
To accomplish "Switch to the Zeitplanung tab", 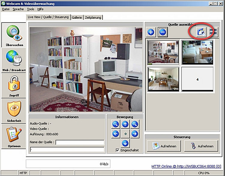I will coord(93,18).
